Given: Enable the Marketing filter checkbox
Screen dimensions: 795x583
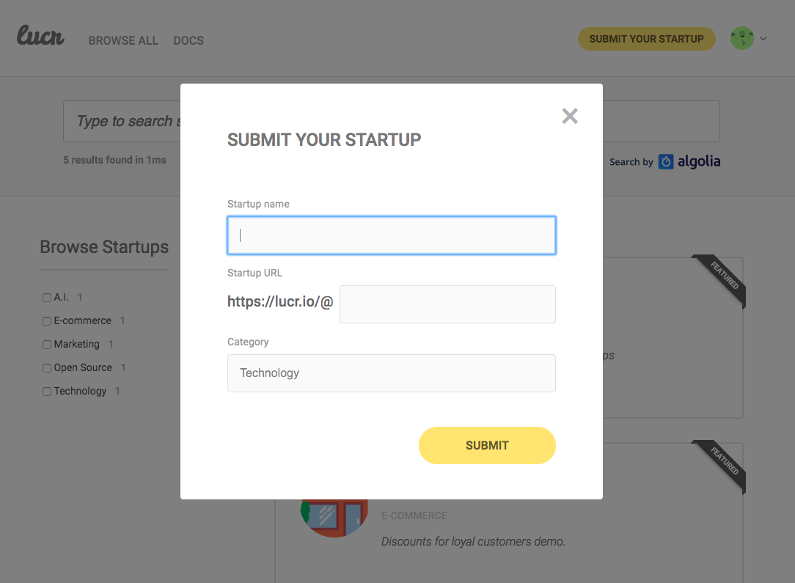Looking at the screenshot, I should 47,345.
